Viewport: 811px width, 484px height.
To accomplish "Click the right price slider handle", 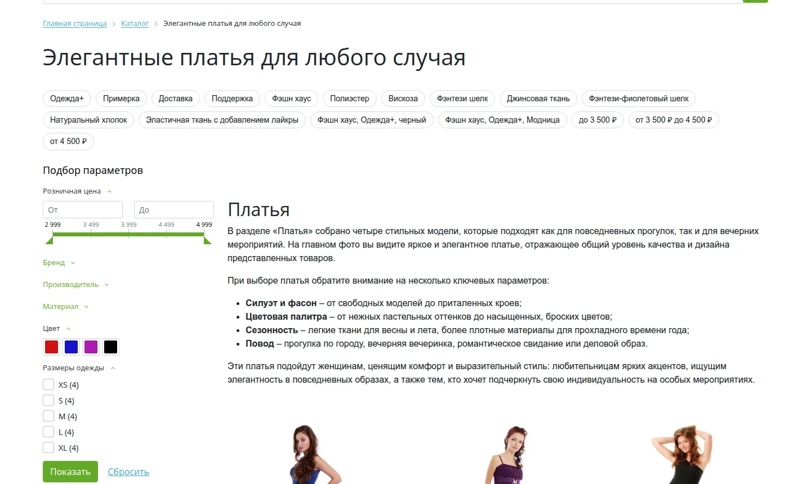I will (207, 240).
